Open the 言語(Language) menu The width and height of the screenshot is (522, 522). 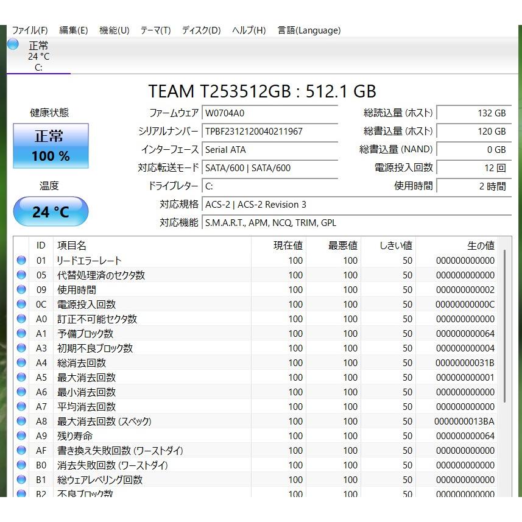[x=309, y=30]
